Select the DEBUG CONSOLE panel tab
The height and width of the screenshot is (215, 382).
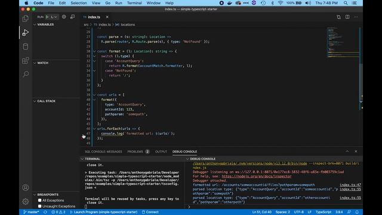184,152
